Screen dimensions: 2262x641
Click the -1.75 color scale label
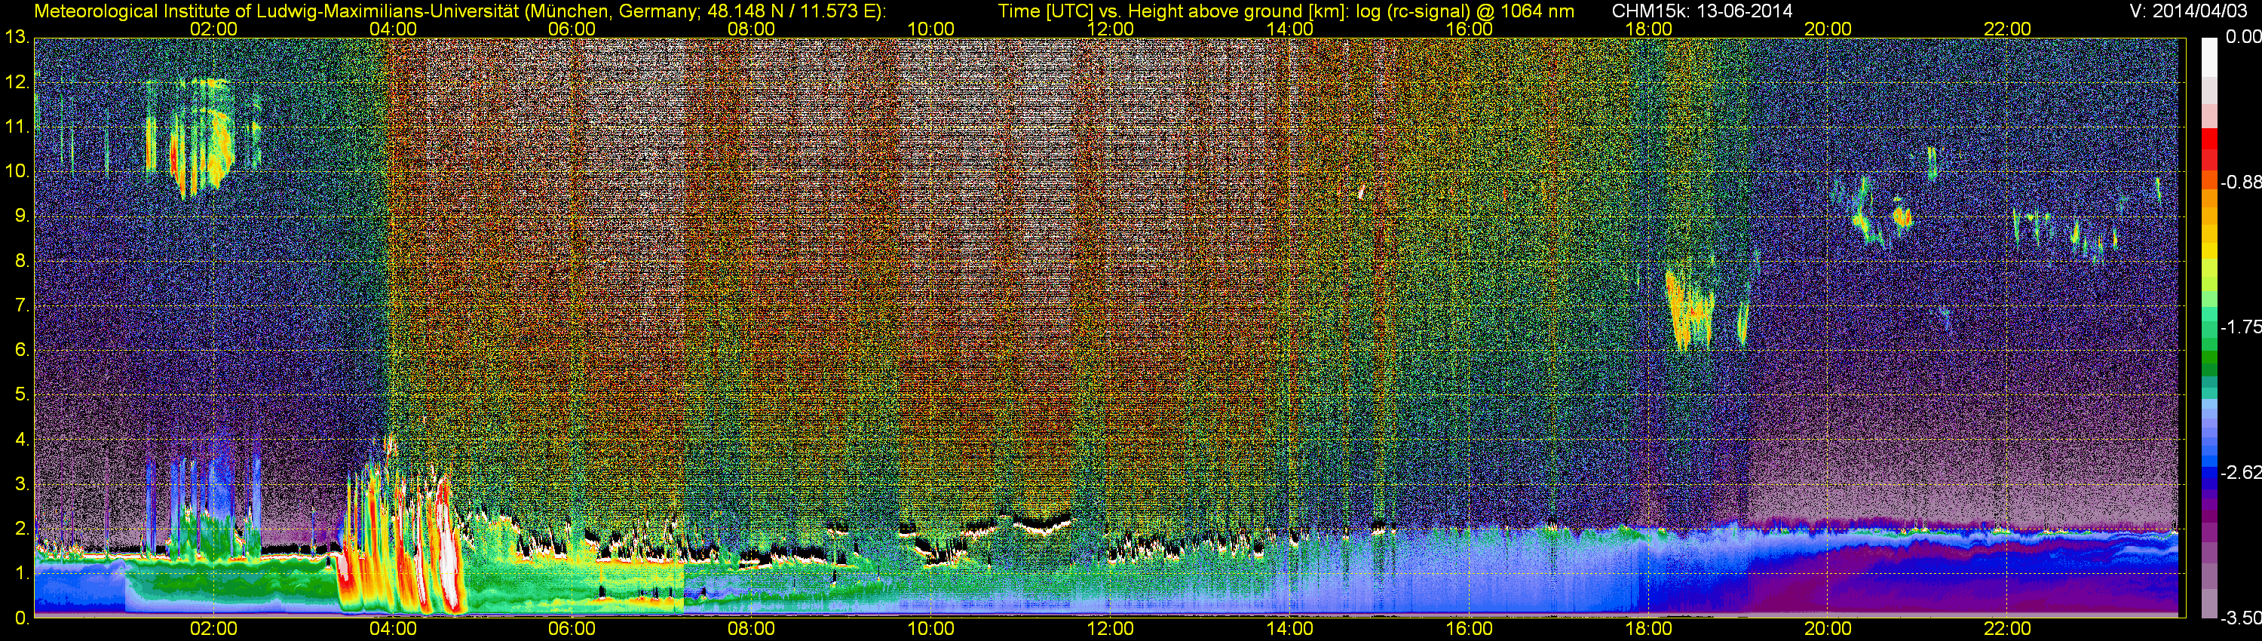click(x=2240, y=327)
